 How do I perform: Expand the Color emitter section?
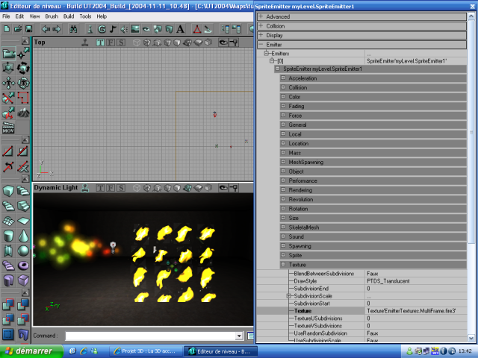tap(283, 97)
